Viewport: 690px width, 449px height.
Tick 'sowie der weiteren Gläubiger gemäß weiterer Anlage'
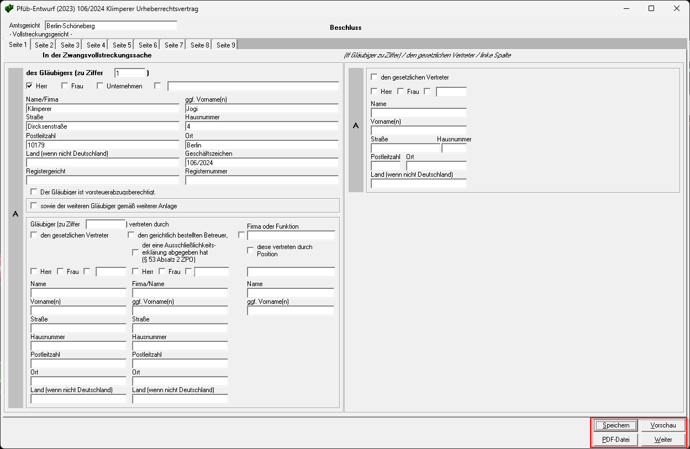point(35,205)
